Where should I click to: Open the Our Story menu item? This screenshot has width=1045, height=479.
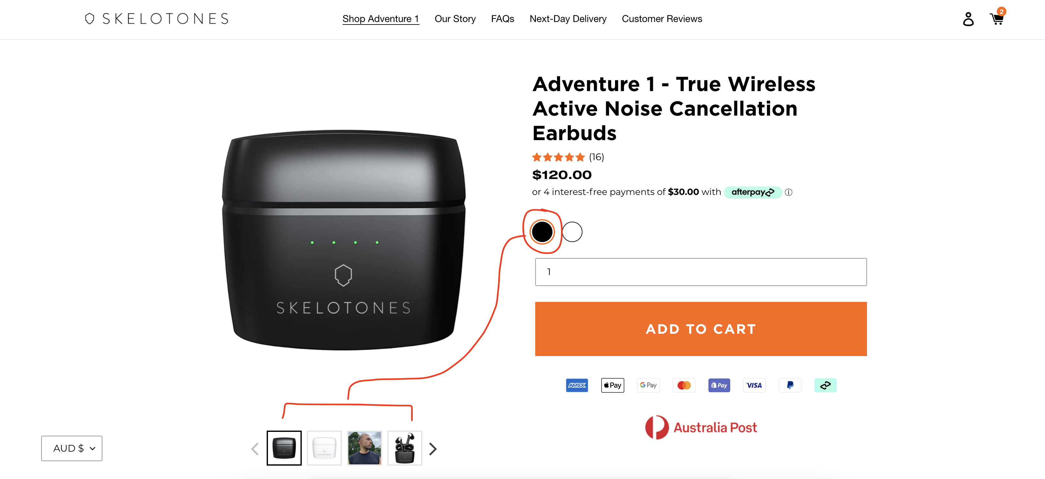point(455,18)
